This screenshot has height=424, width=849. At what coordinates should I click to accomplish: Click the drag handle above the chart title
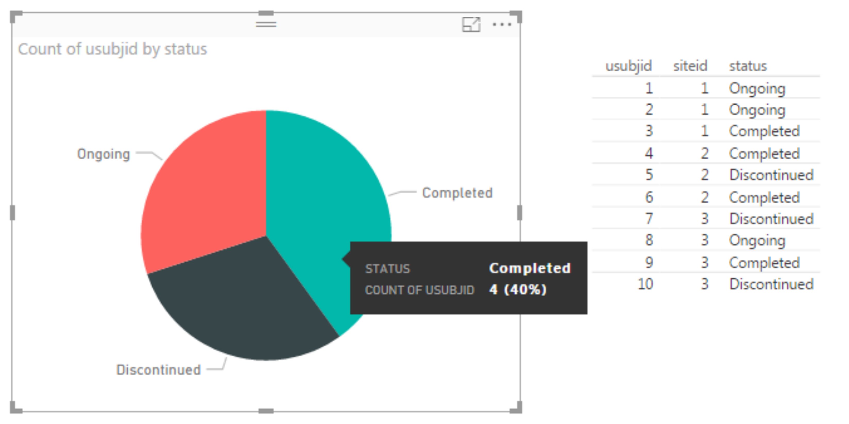tap(266, 24)
